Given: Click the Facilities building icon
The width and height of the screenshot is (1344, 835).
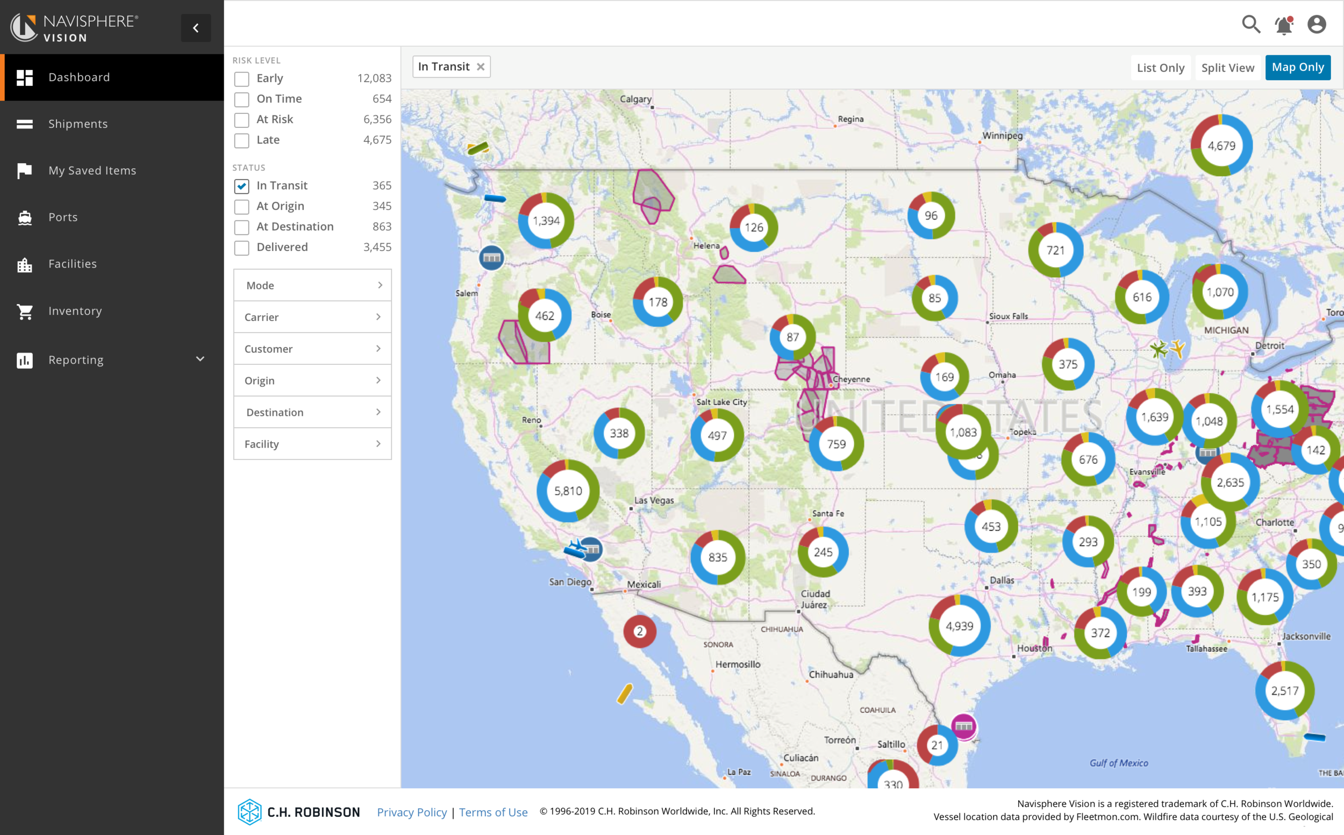Looking at the screenshot, I should (x=25, y=264).
